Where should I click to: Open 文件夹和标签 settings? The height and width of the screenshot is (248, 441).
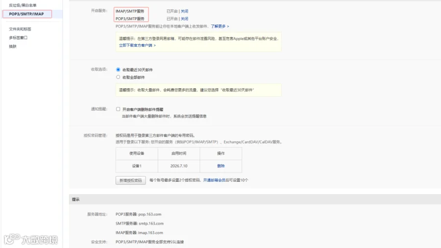click(20, 29)
